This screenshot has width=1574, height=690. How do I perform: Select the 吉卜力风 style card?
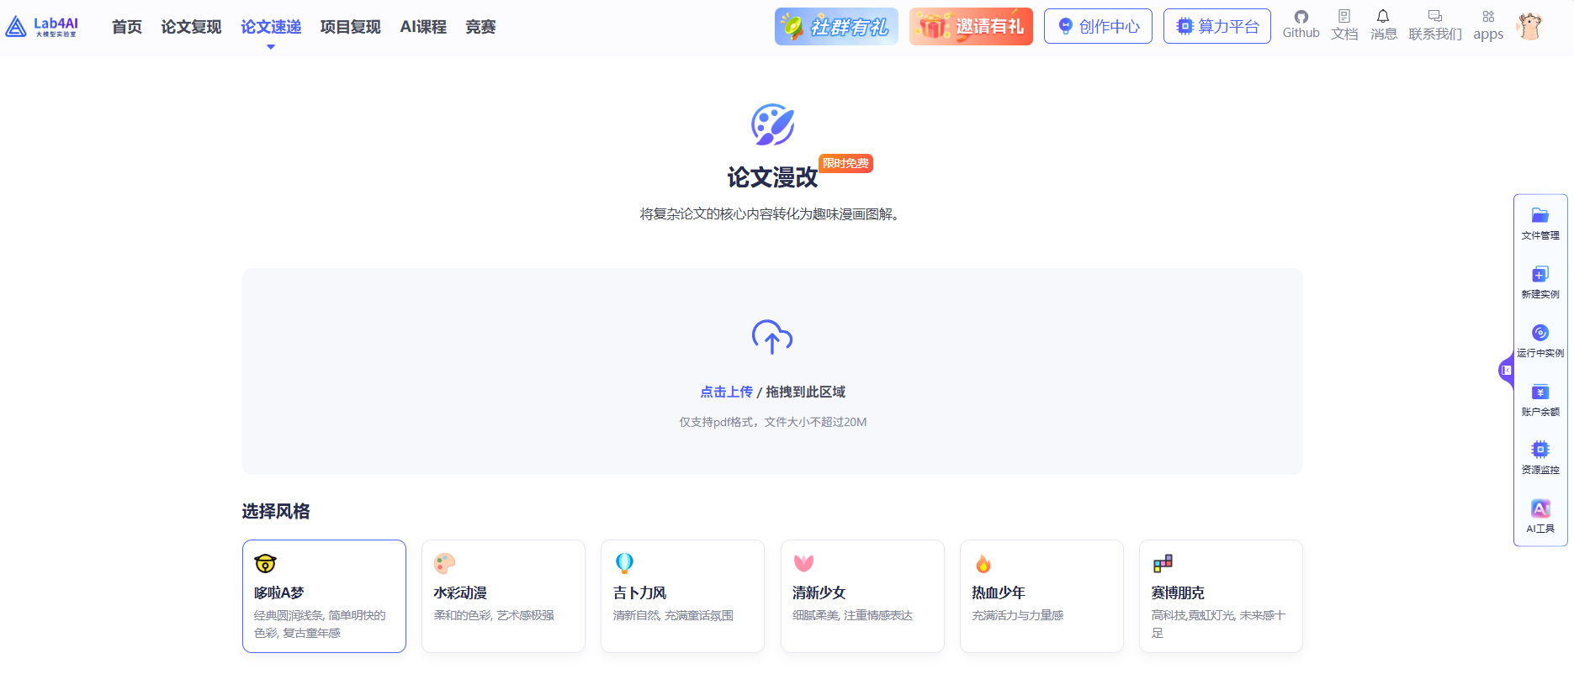pos(682,596)
